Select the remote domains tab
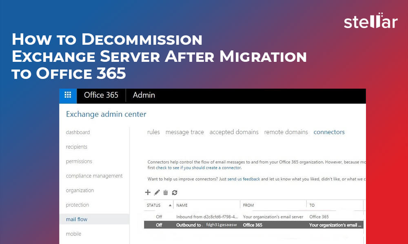The image size is (408, 244). pyautogui.click(x=286, y=132)
